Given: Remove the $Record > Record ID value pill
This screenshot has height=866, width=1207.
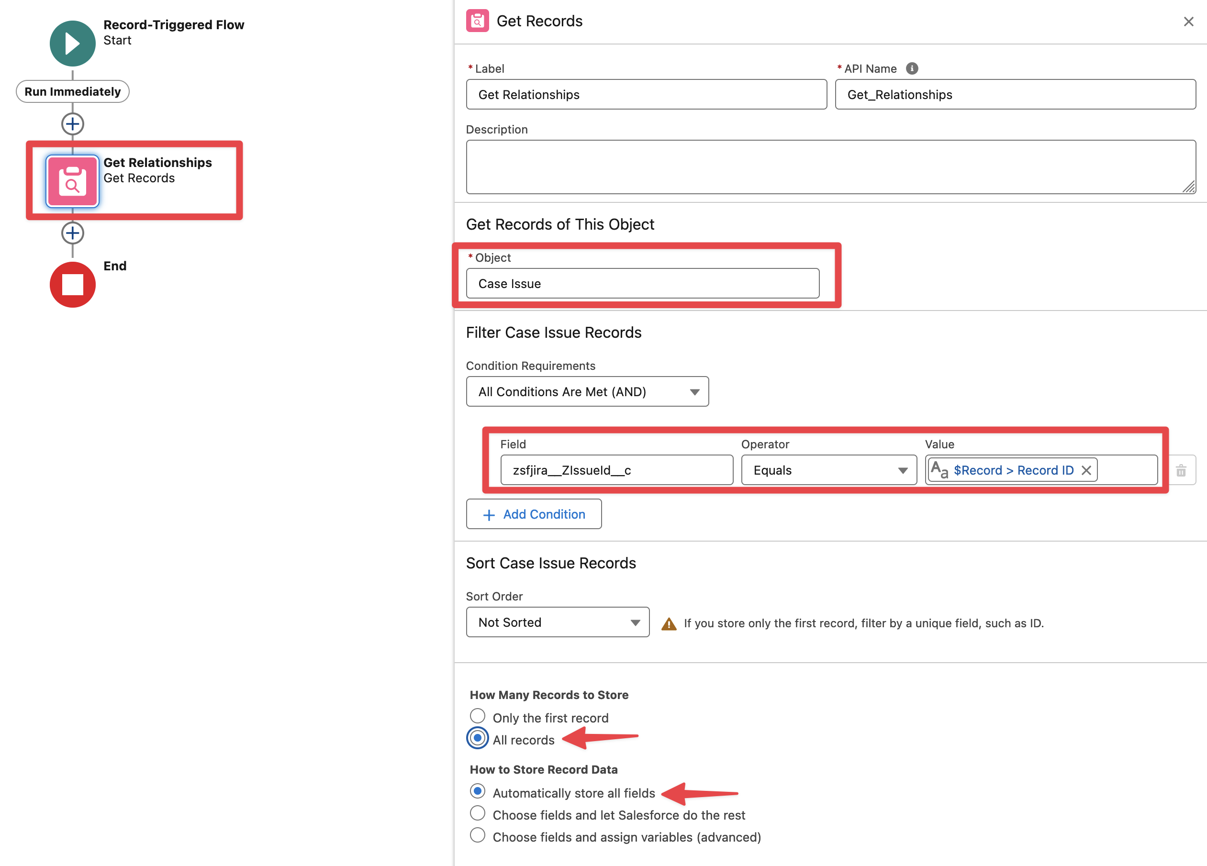Looking at the screenshot, I should pos(1086,470).
